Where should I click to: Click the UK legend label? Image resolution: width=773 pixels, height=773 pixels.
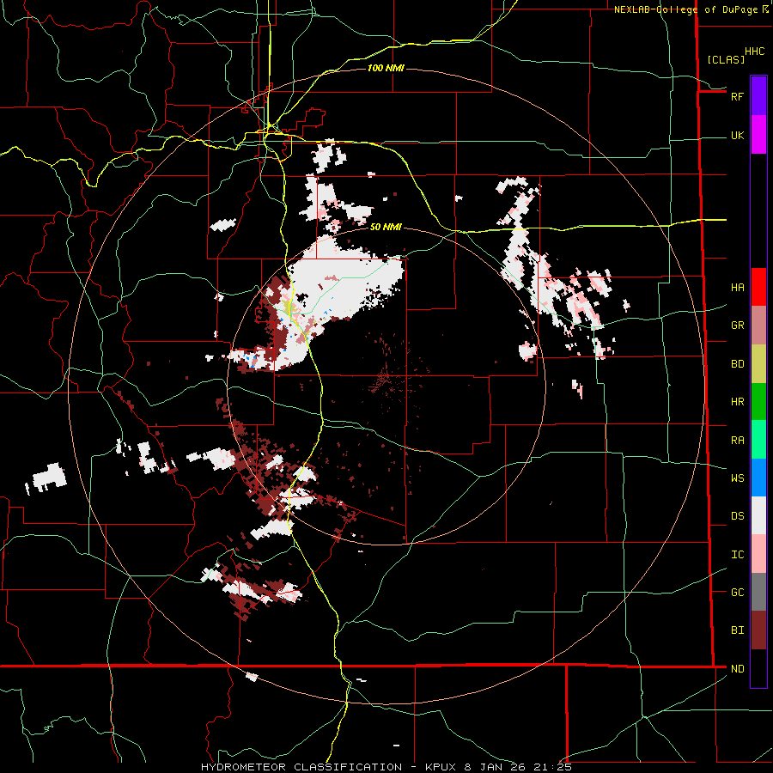[737, 135]
